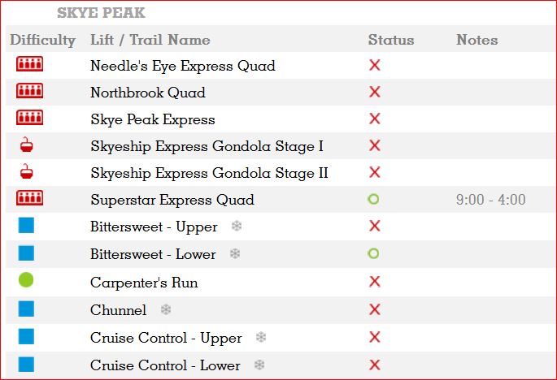Click the Needle's Eye Express Quad lift icon
Image resolution: width=557 pixels, height=380 pixels.
[30, 64]
